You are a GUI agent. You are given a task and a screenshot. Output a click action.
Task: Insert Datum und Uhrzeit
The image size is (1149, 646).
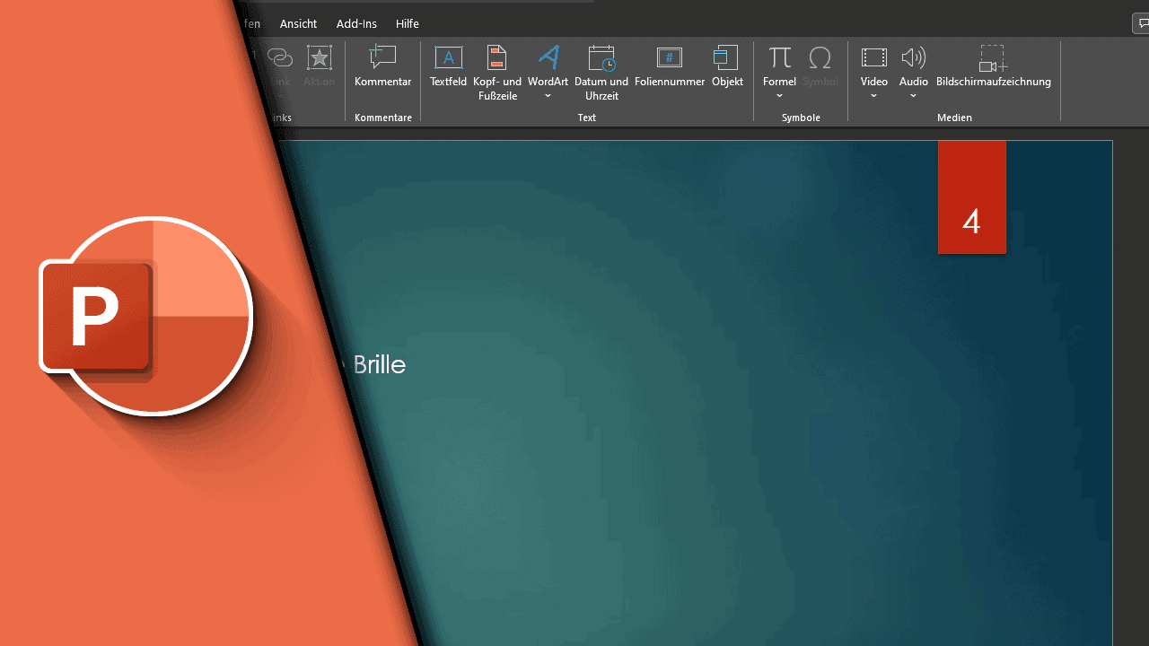[x=601, y=73]
